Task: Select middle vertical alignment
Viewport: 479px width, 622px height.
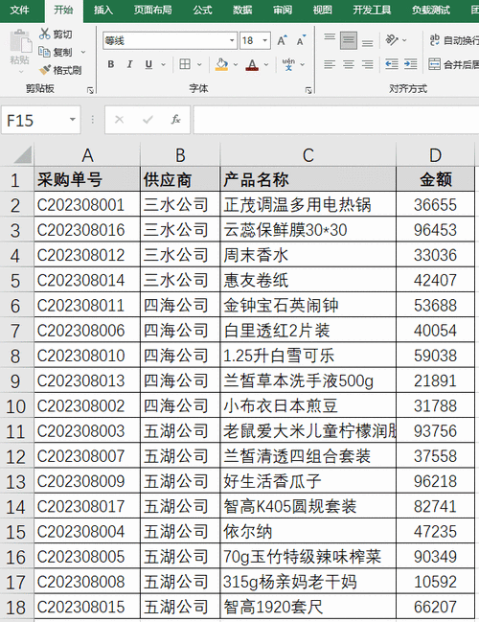Action: click(349, 40)
